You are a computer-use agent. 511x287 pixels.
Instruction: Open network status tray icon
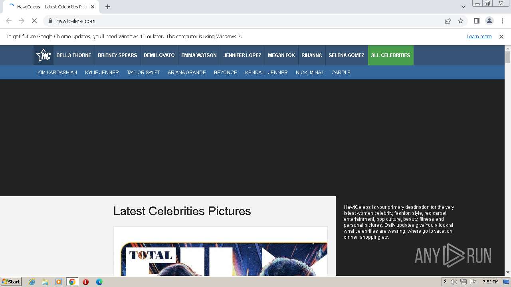coord(463,282)
